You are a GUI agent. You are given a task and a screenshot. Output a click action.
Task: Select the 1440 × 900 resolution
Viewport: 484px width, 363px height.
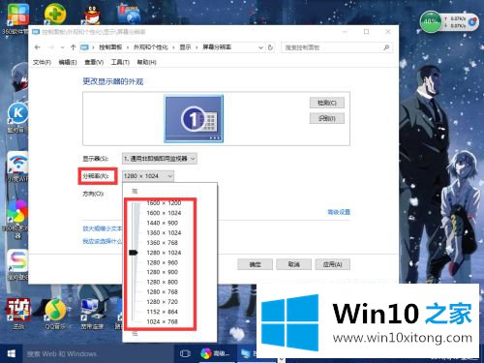pos(163,223)
